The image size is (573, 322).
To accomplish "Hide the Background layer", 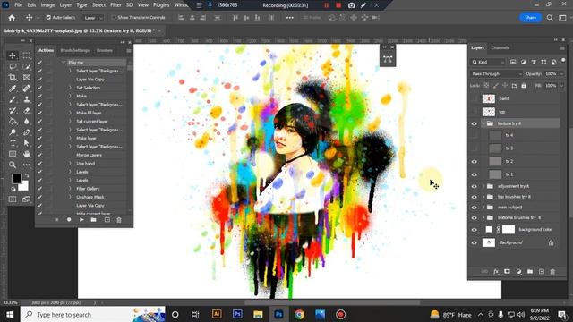I will (474, 242).
